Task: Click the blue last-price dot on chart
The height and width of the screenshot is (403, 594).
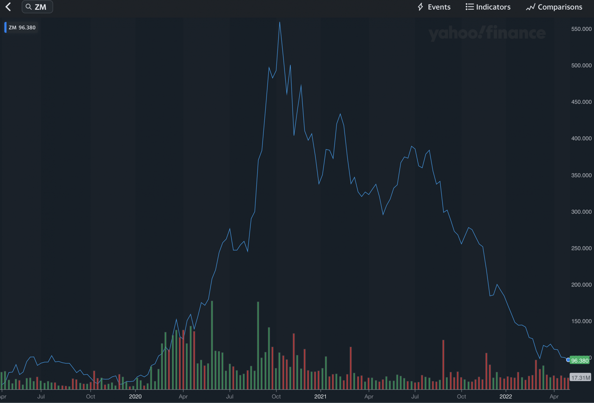Action: tap(568, 360)
